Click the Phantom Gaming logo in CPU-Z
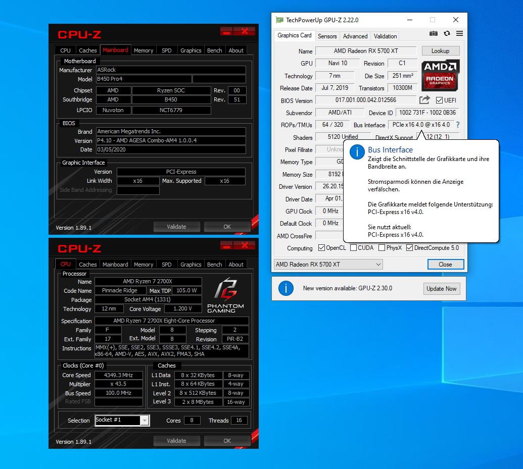The image size is (523, 469). click(226, 295)
